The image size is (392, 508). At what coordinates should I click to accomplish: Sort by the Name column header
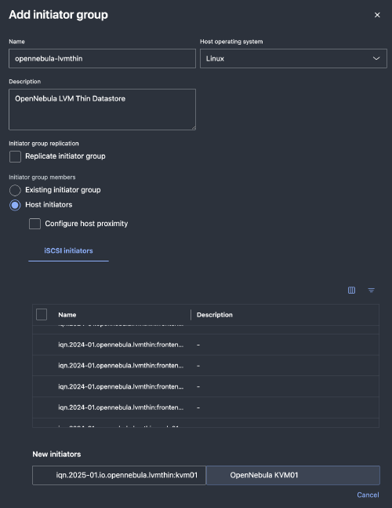[67, 315]
